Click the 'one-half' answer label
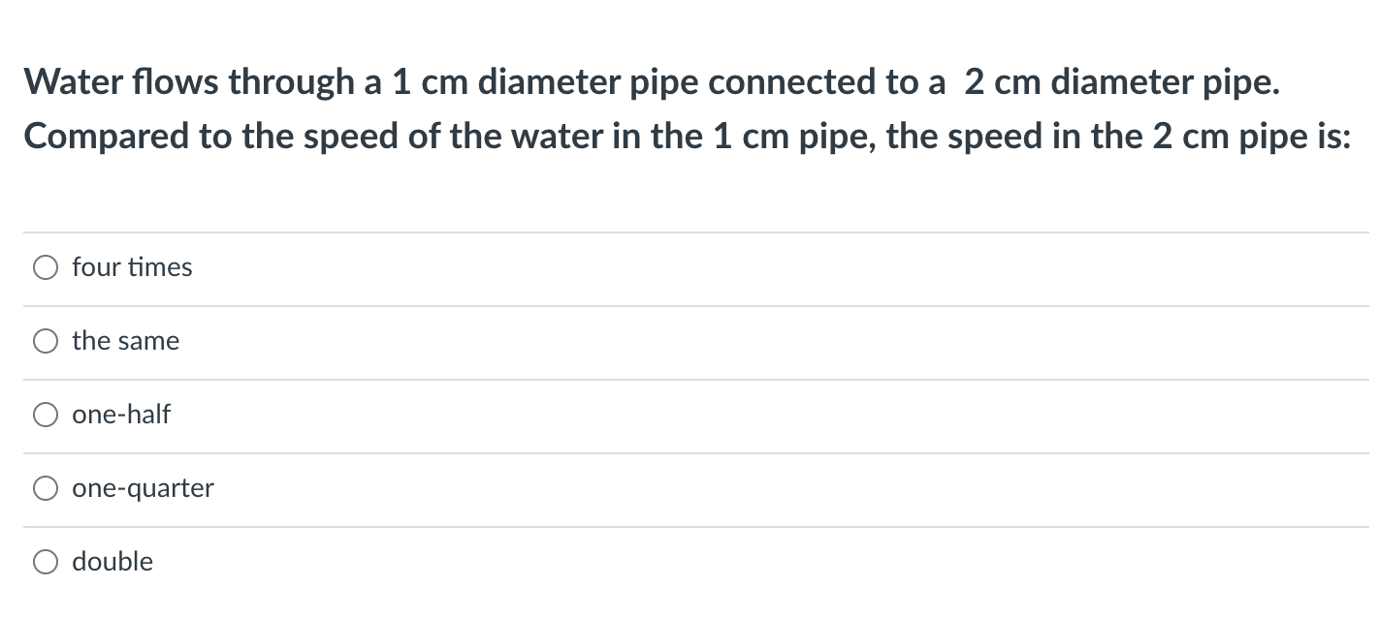The height and width of the screenshot is (618, 1379). coord(121,414)
